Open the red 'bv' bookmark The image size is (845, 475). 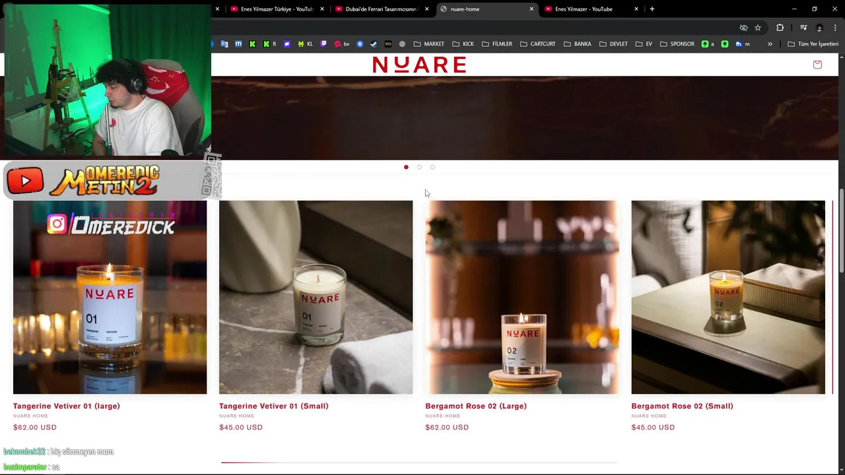point(341,44)
